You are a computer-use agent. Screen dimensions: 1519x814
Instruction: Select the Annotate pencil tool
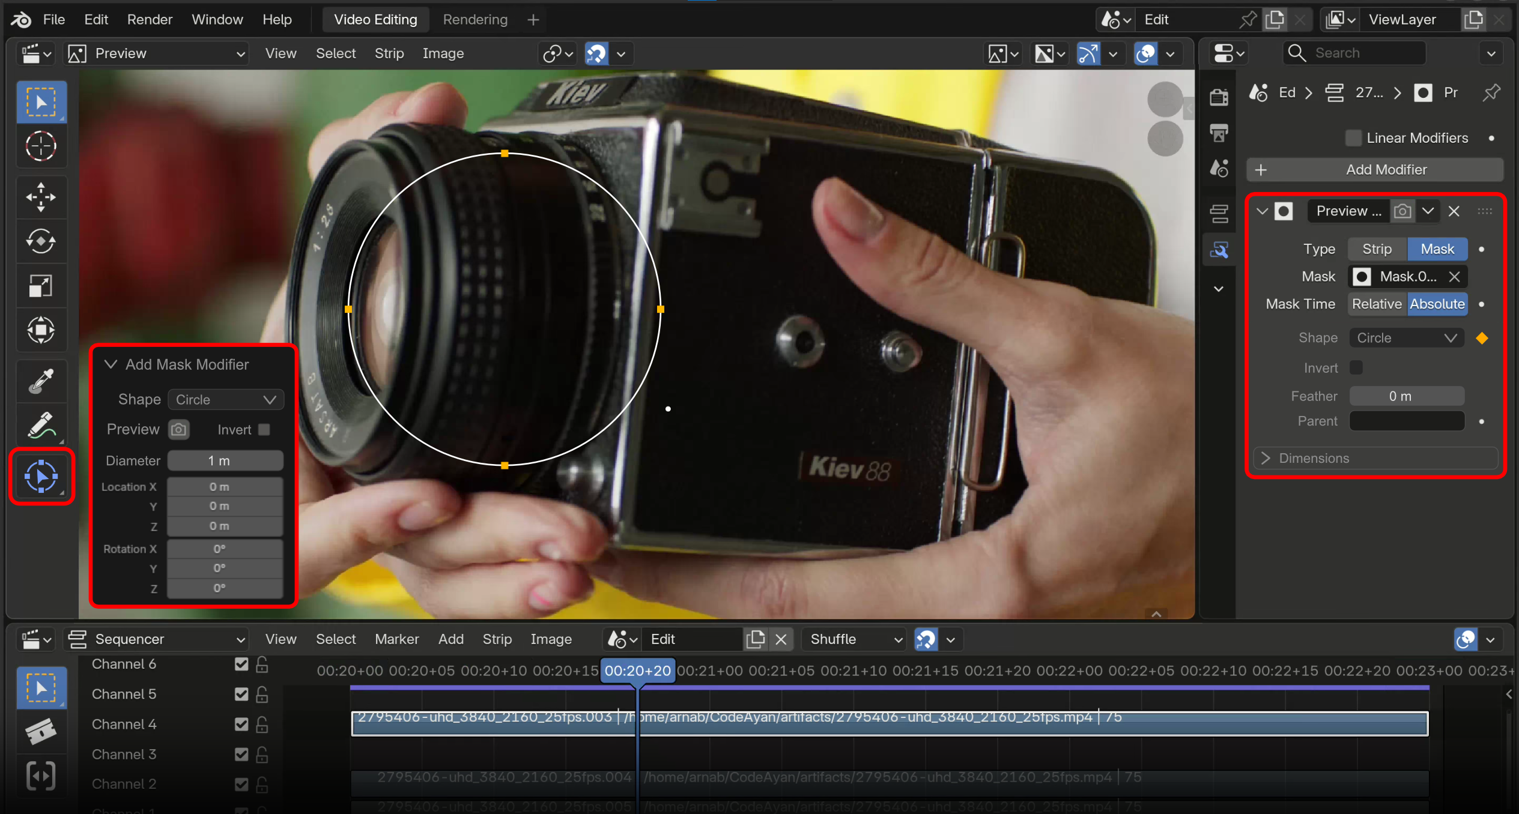coord(41,425)
